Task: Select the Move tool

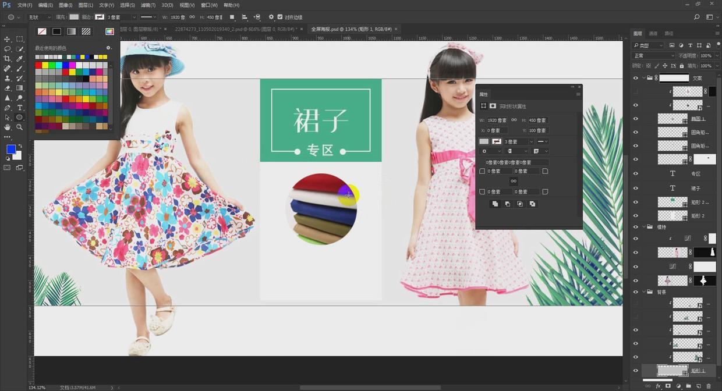Action: [x=8, y=39]
